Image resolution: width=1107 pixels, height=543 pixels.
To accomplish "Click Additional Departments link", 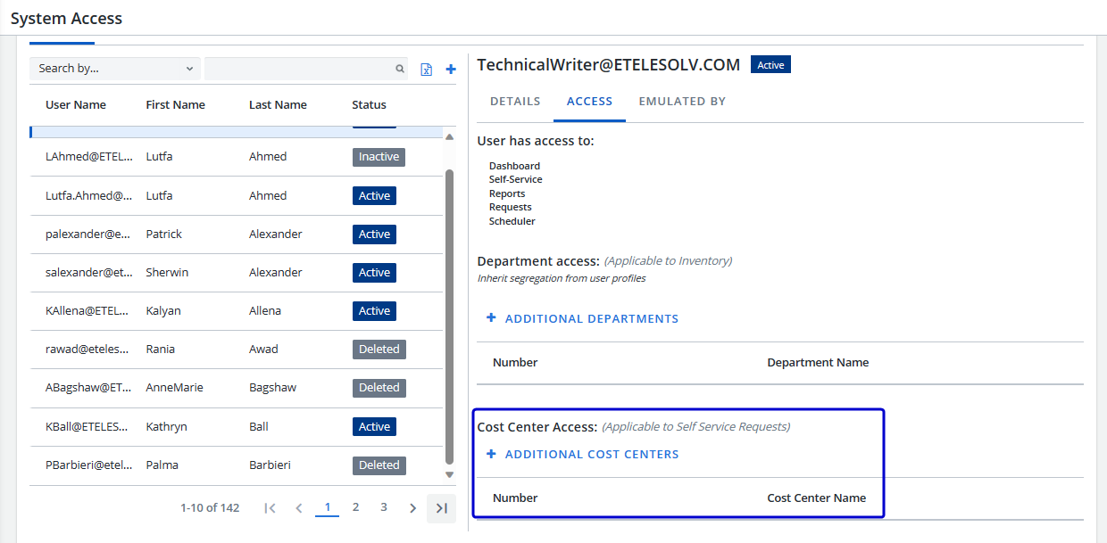I will 583,319.
